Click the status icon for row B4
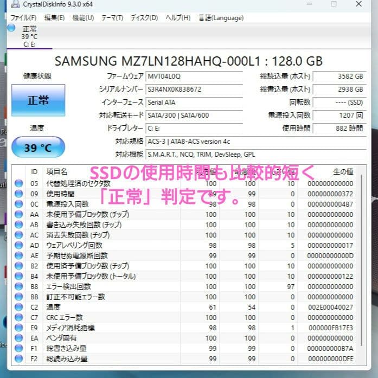This screenshot has width=378, height=378. pyautogui.click(x=18, y=276)
